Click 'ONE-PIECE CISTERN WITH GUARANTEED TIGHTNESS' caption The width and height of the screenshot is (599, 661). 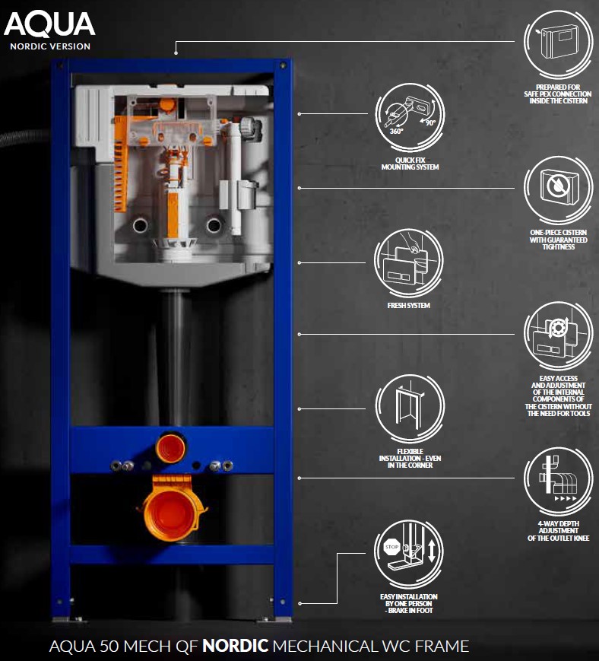558,240
